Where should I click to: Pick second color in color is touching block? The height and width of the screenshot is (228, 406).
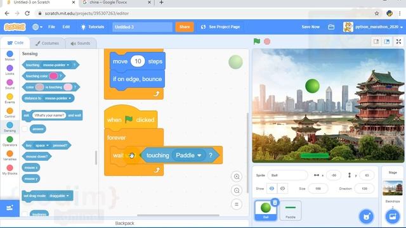68,87
